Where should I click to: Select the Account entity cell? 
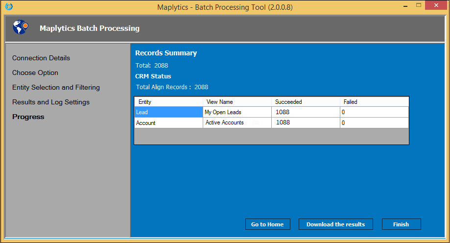(169, 123)
